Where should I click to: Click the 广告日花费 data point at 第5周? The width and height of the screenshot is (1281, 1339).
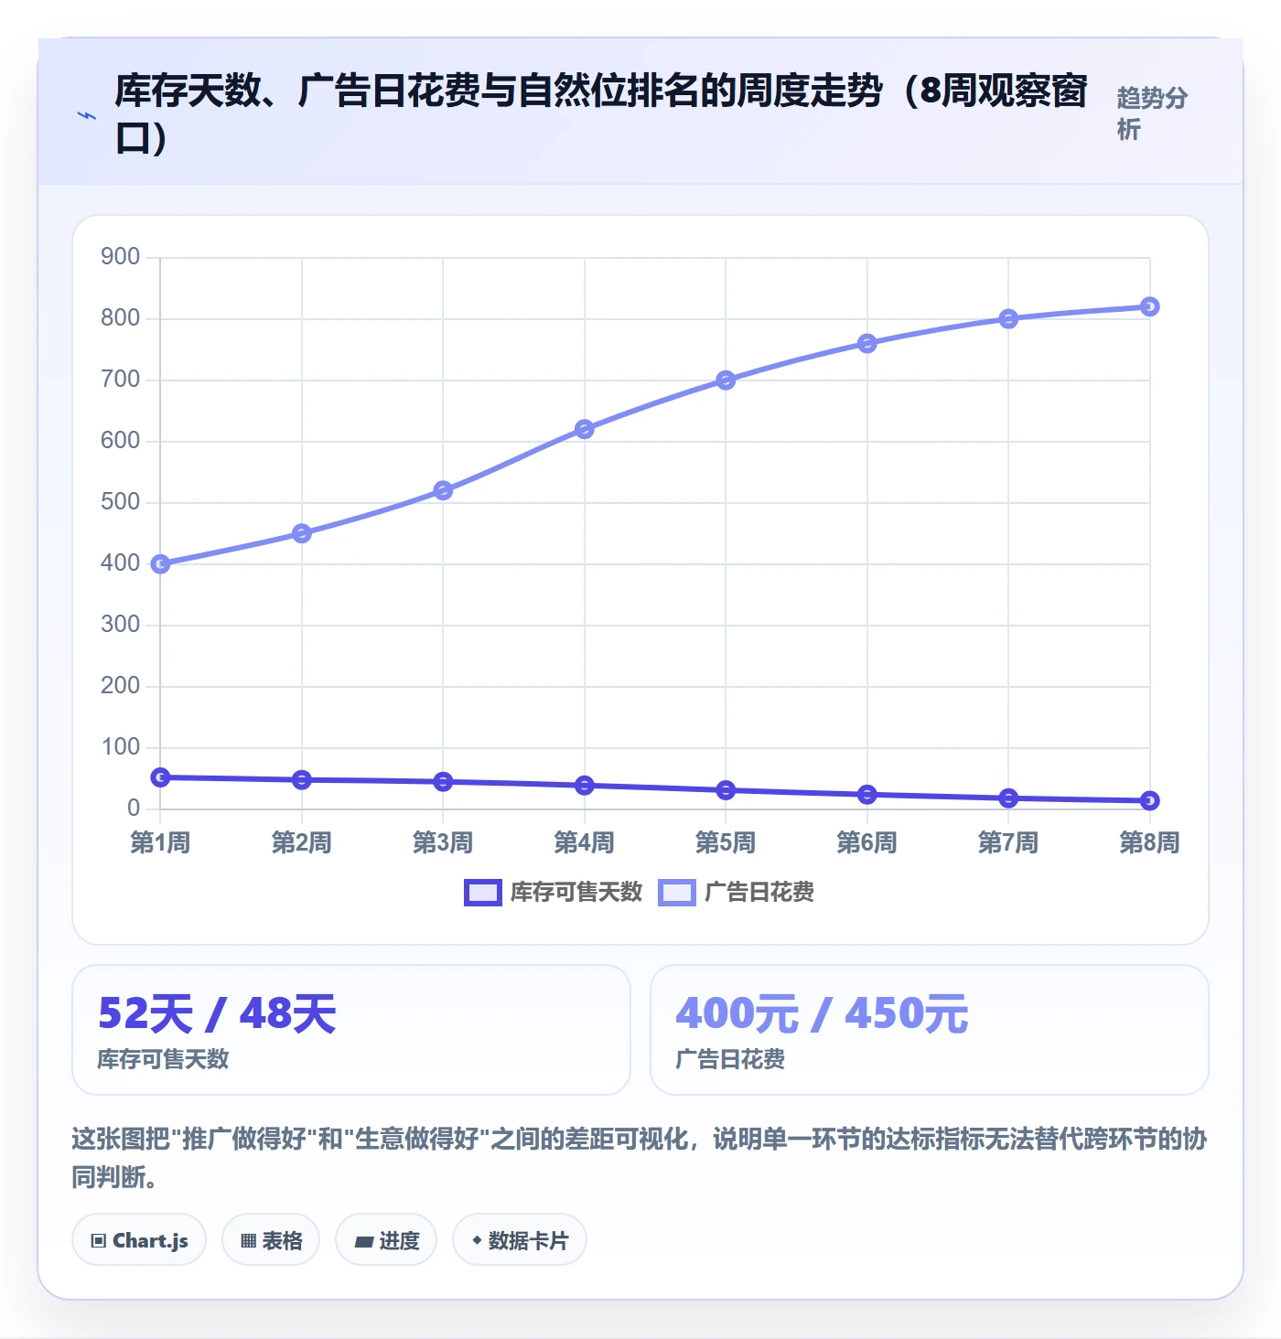point(726,380)
